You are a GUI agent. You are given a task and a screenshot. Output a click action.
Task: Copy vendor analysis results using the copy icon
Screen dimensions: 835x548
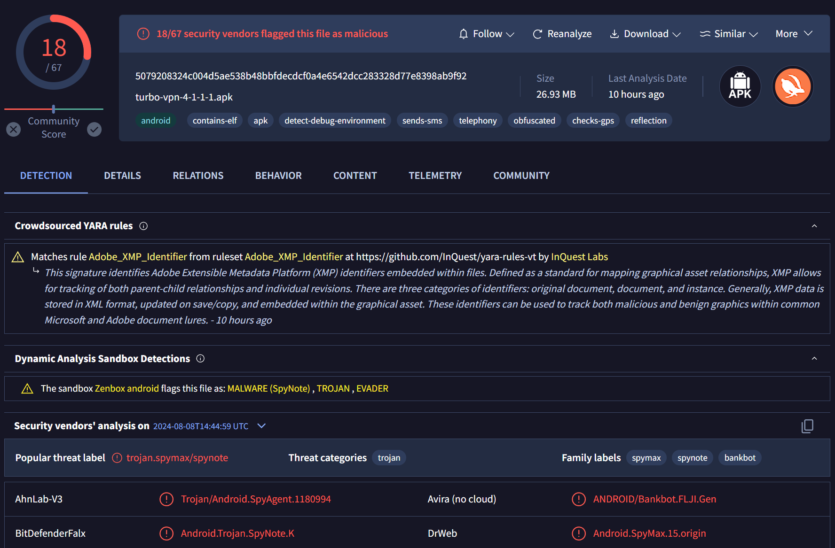[807, 426]
